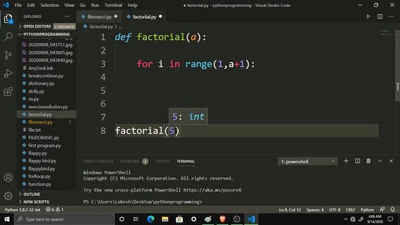Close the terminal panel
The image size is (400, 225).
[x=391, y=161]
